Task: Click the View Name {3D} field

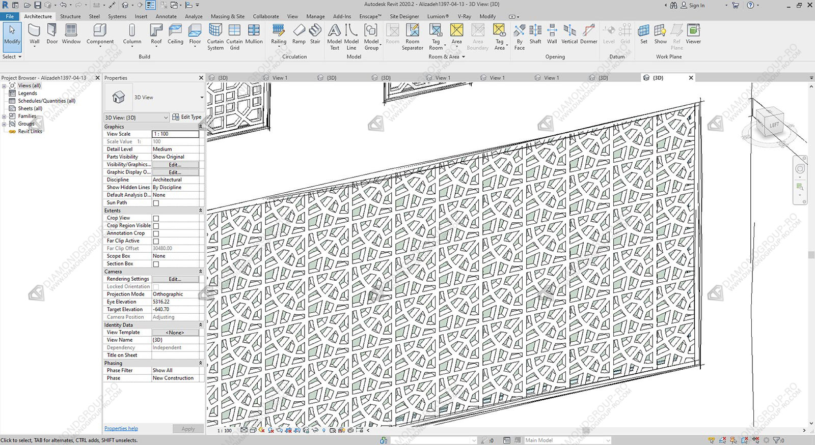Action: coord(175,340)
